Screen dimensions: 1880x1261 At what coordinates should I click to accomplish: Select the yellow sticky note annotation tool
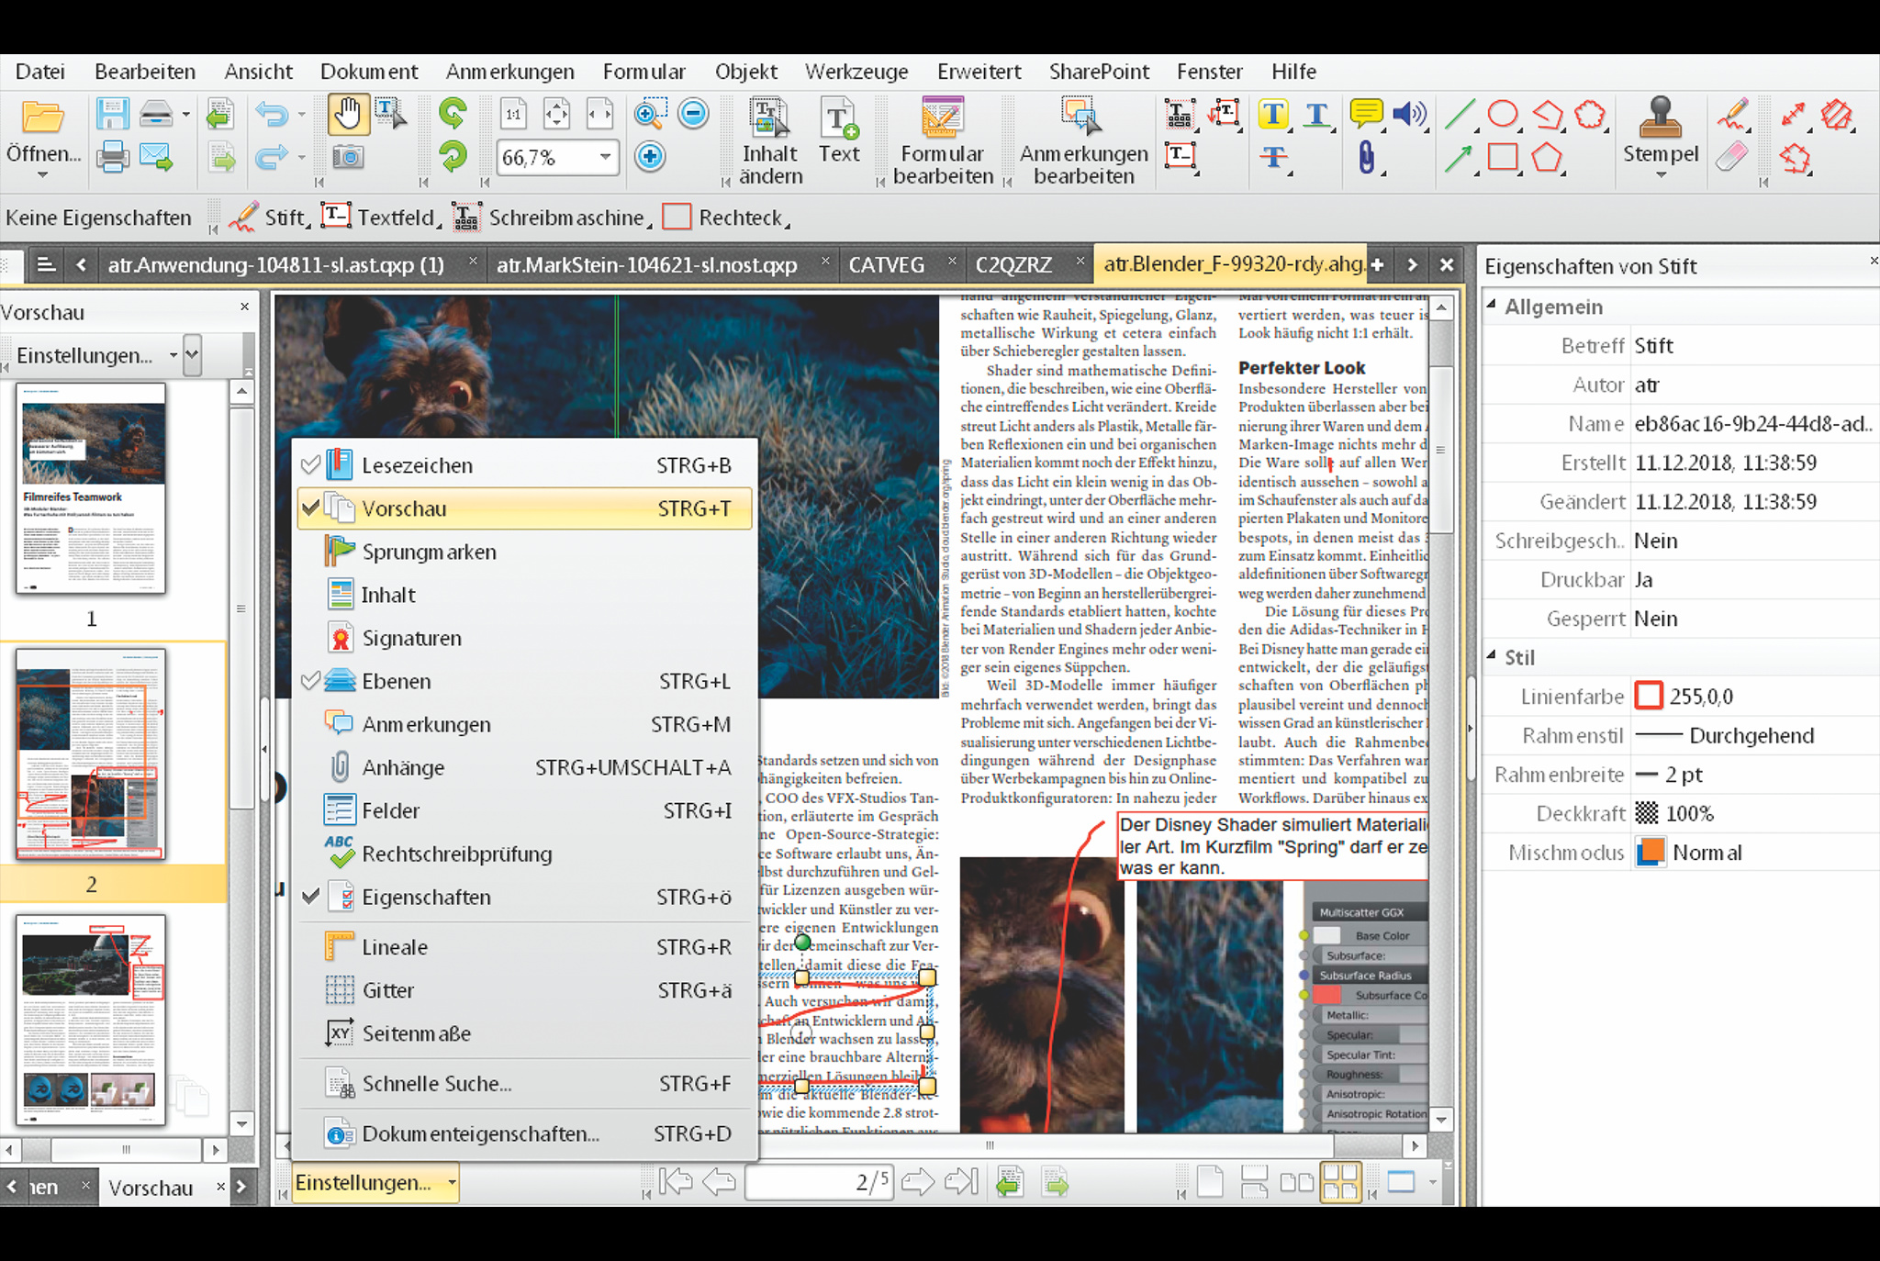pyautogui.click(x=1366, y=114)
